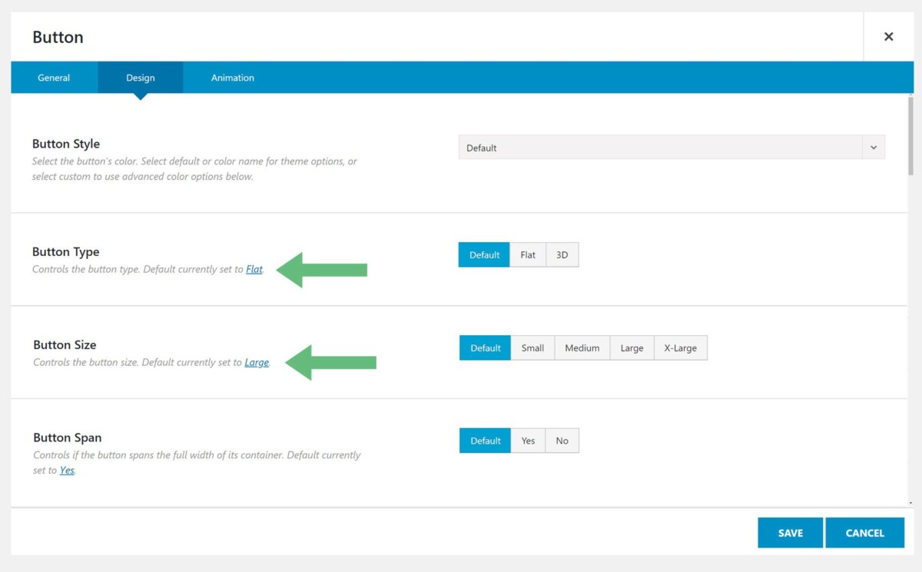Expand the Default style selector chevron
This screenshot has width=922, height=572.
pos(873,148)
